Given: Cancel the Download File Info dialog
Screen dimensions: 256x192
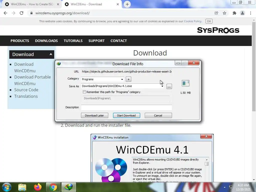Looking at the screenshot, I should pos(158,115).
